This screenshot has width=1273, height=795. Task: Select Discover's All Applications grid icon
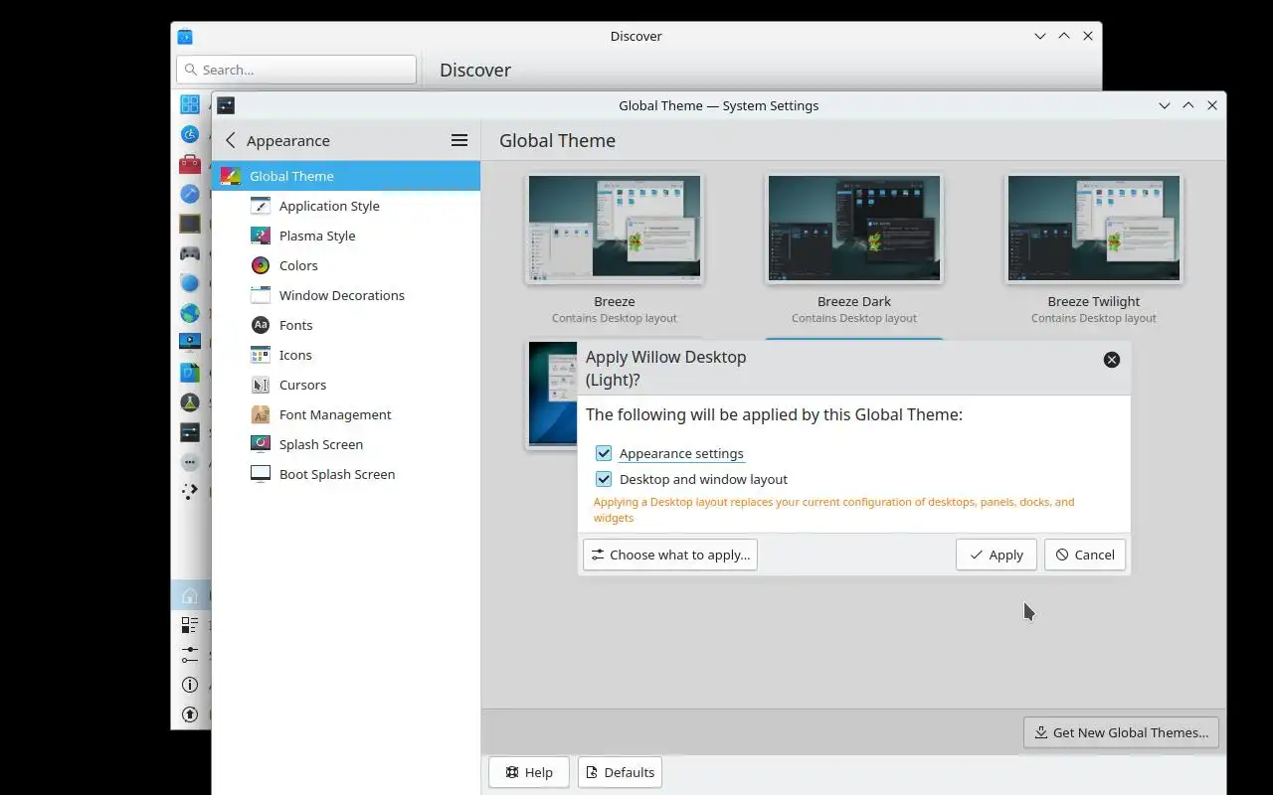pos(190,104)
